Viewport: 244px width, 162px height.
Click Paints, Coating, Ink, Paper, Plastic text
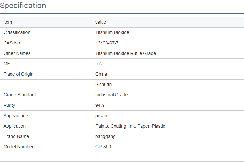[x=130, y=126]
